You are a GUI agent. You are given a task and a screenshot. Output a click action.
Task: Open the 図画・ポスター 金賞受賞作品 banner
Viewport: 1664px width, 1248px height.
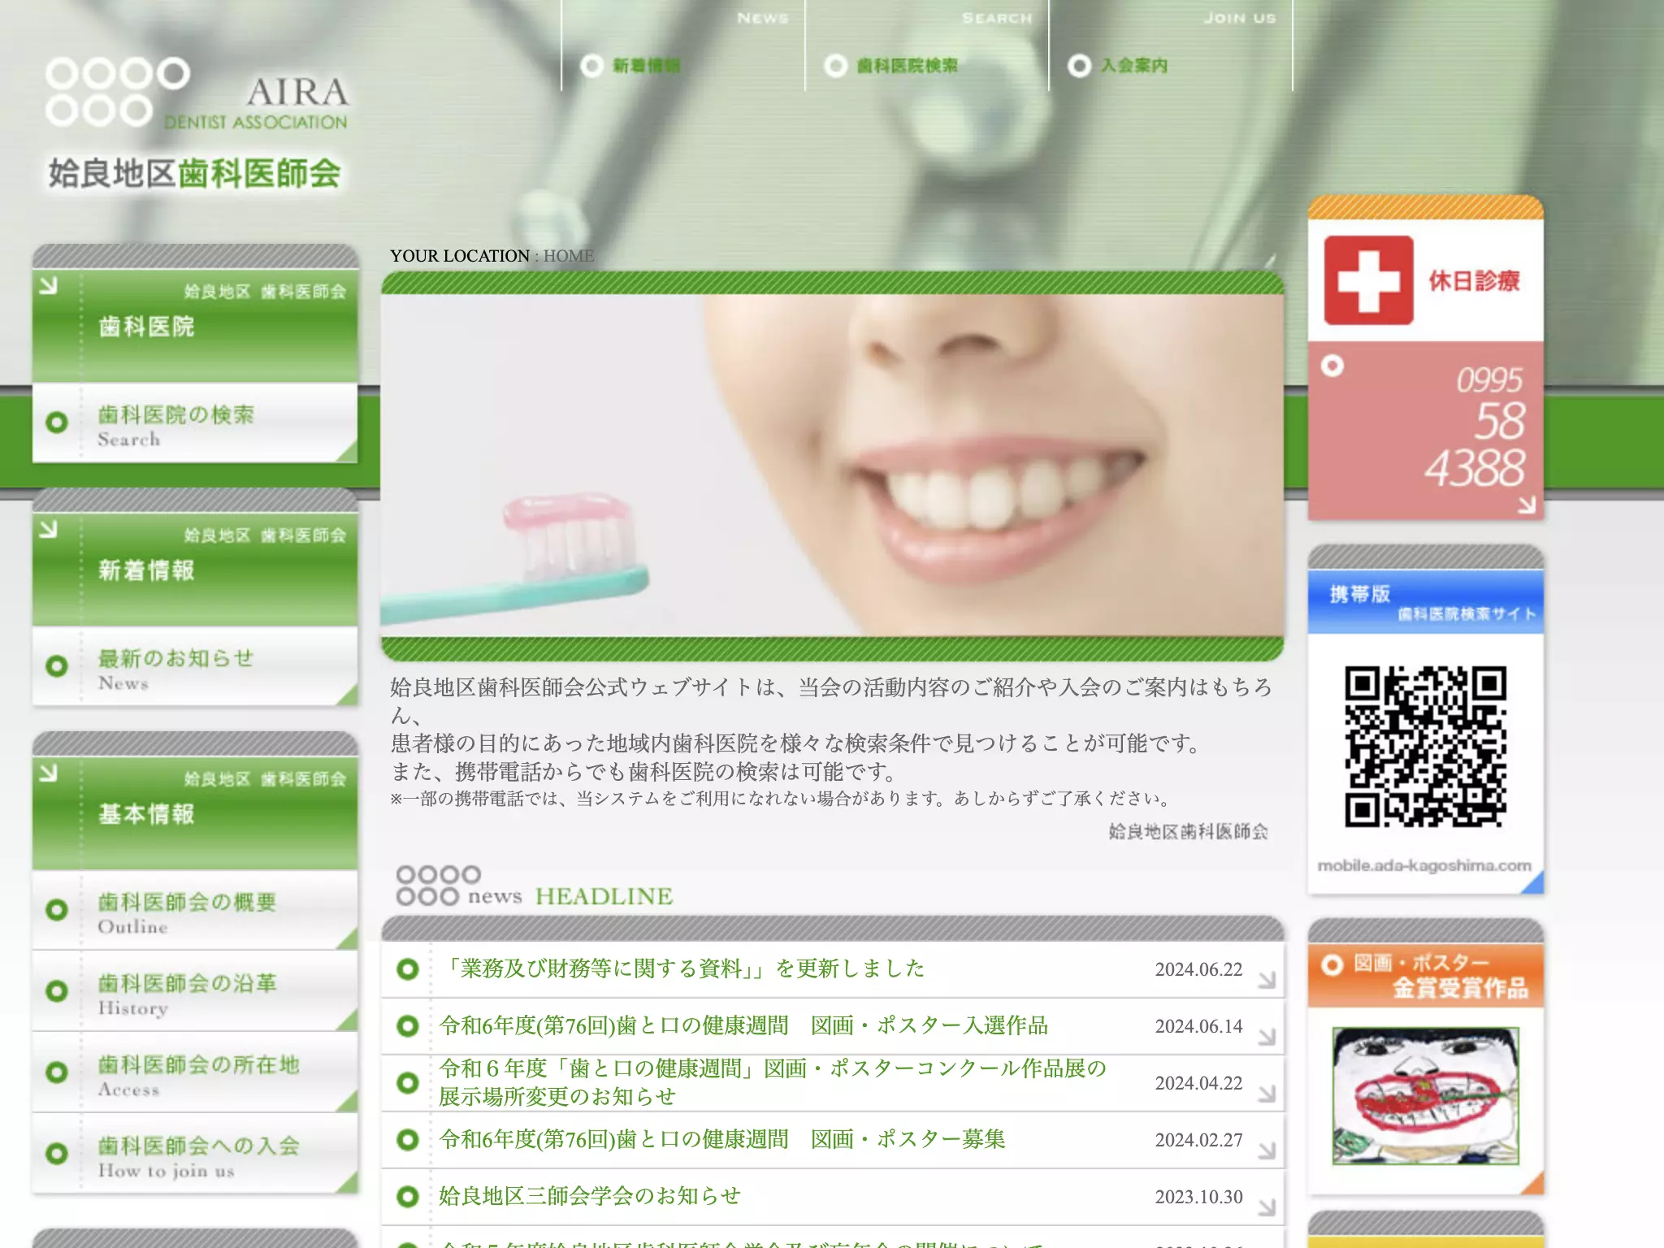click(1426, 976)
